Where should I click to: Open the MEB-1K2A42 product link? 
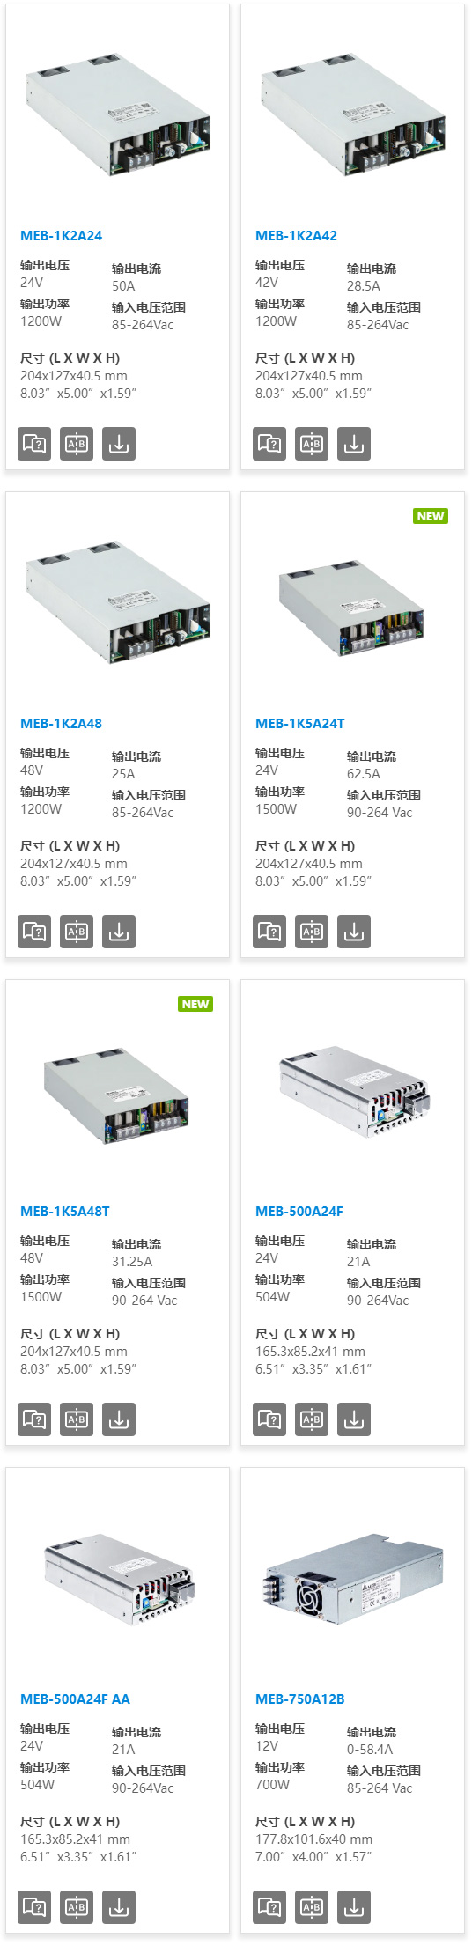297,236
